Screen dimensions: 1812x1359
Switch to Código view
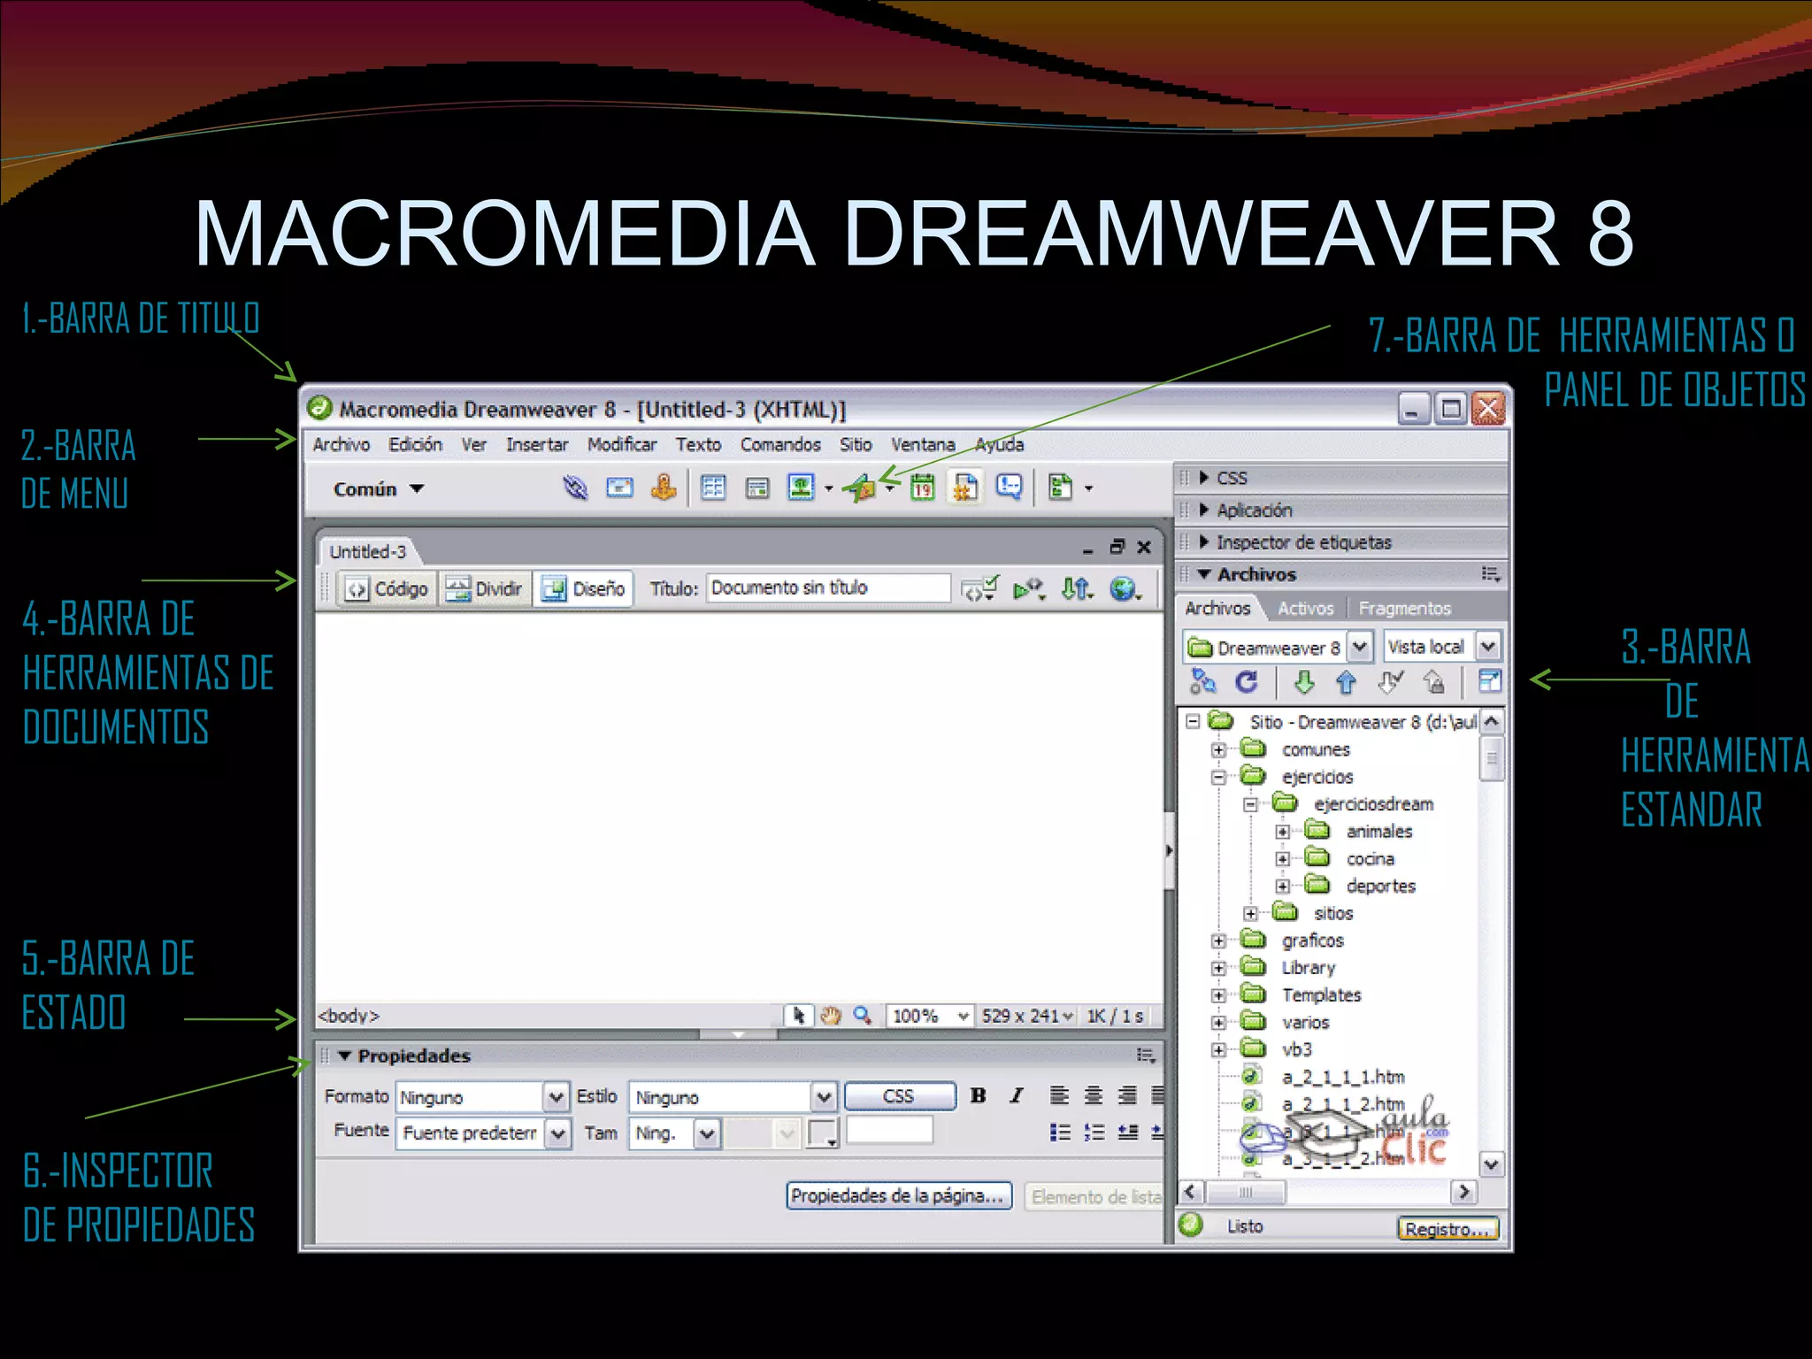387,588
